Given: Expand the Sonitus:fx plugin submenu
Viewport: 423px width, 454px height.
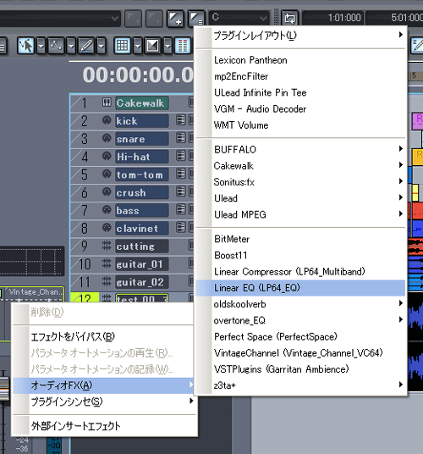Looking at the screenshot, I should [x=300, y=182].
